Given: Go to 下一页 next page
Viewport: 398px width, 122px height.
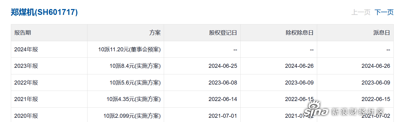Looking at the screenshot, I should click(x=384, y=12).
